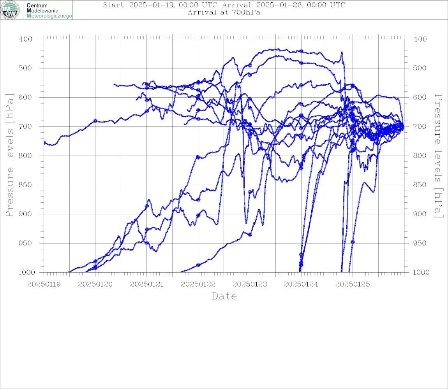Click the right axis 600 label
The width and height of the screenshot is (448, 389).
(420, 97)
